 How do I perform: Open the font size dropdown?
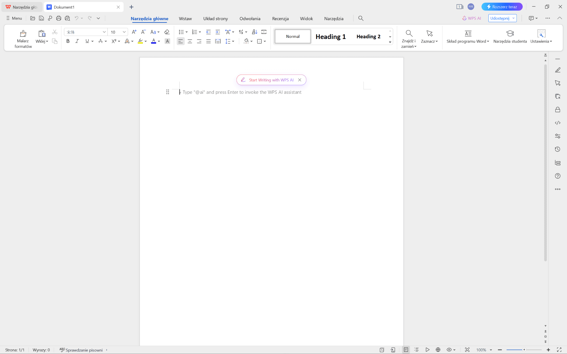click(124, 32)
